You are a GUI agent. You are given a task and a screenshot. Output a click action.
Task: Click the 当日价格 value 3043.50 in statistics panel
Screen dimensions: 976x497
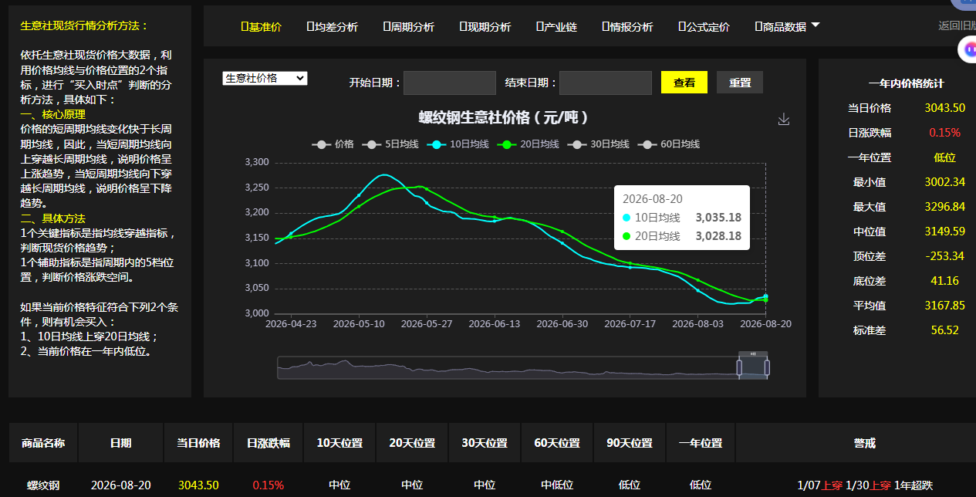pyautogui.click(x=944, y=108)
